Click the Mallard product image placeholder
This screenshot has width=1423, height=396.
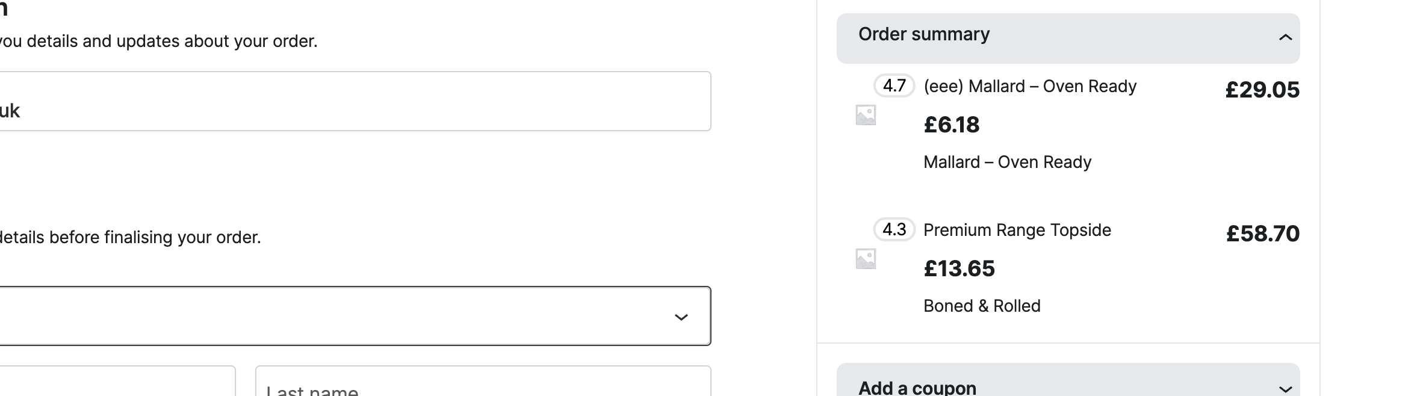point(866,115)
